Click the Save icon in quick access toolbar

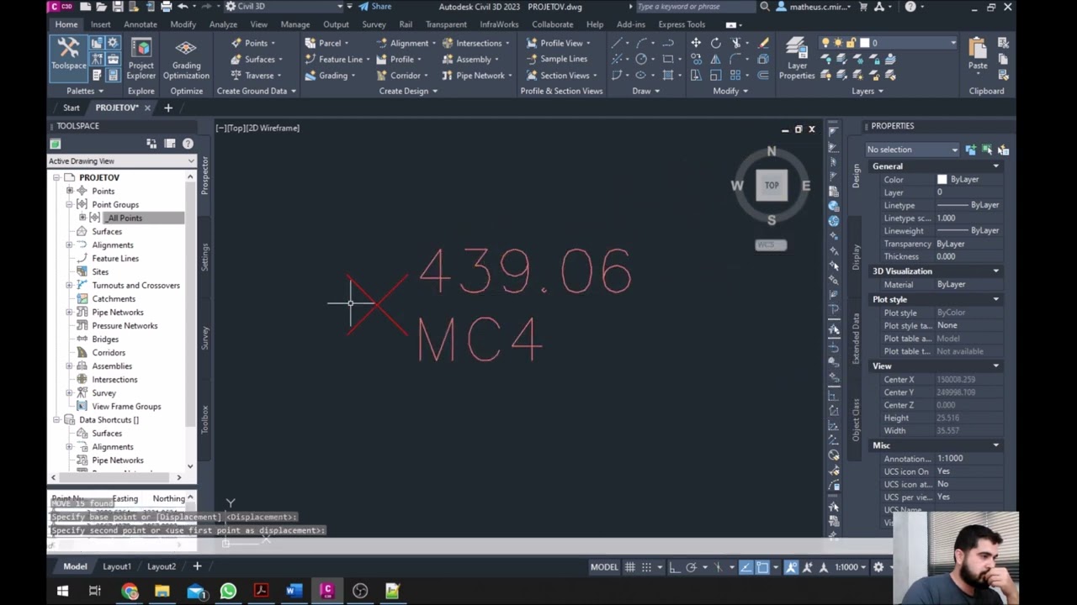(119, 7)
